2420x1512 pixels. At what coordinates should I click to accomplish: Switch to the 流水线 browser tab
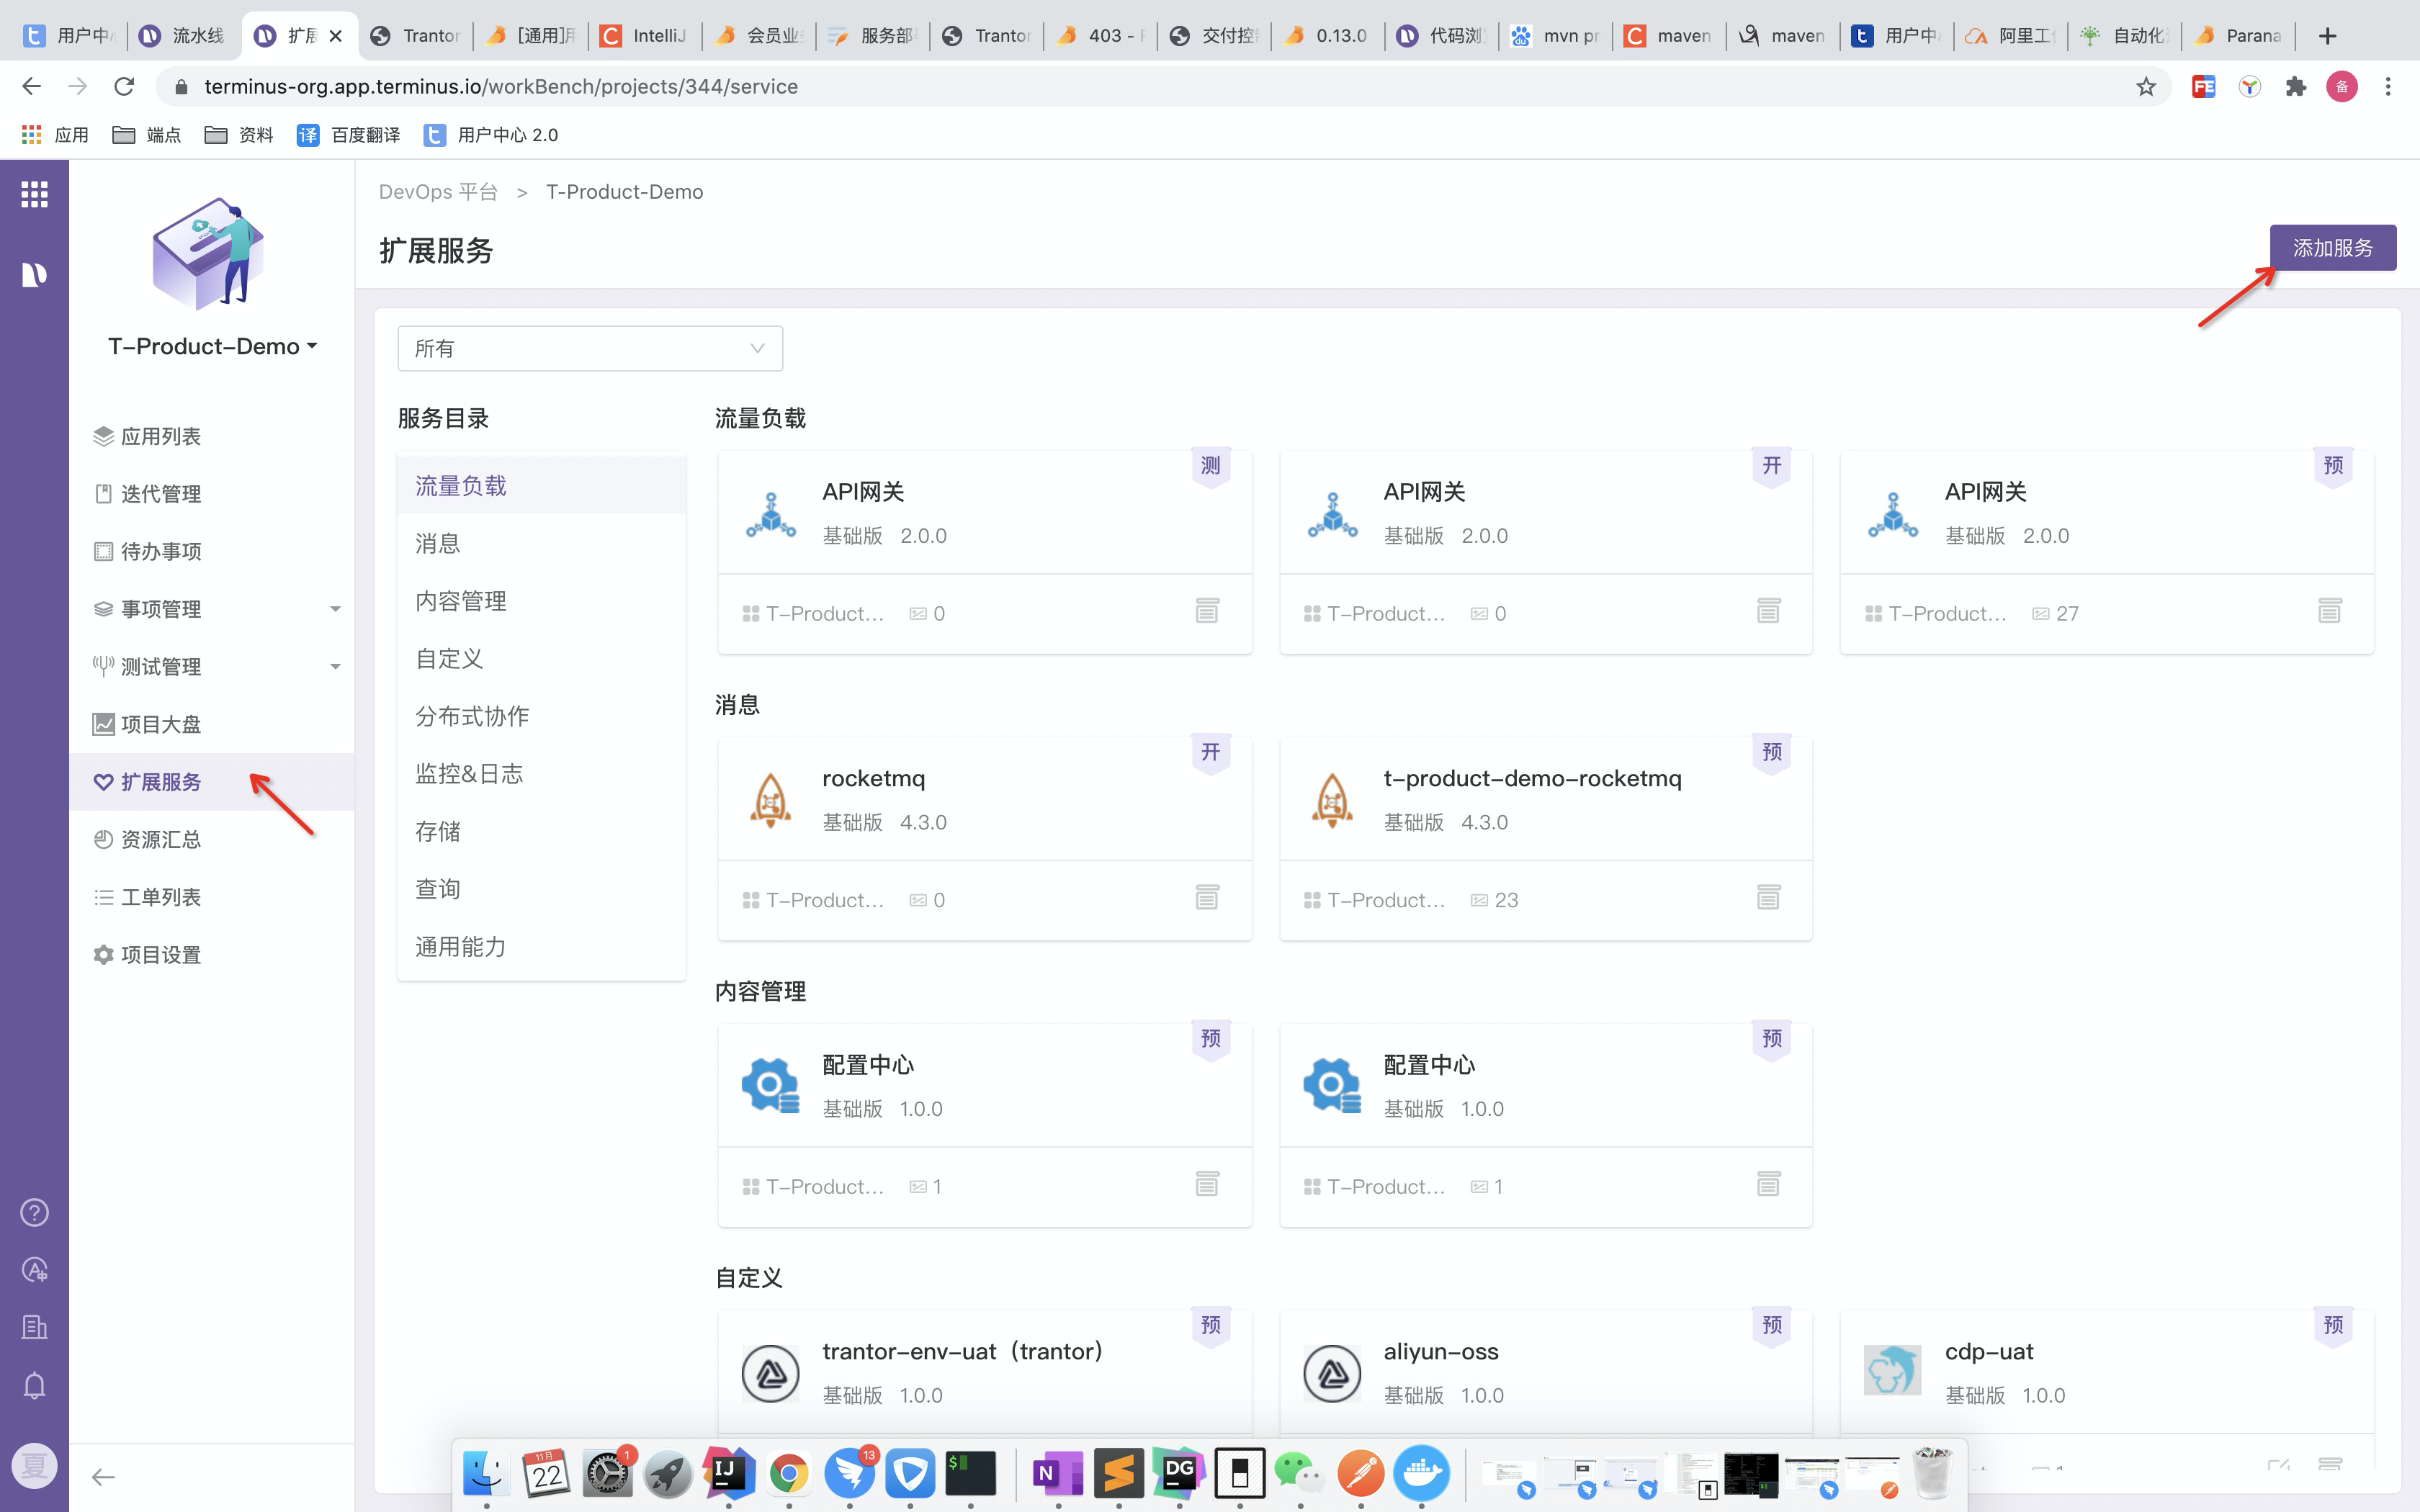(185, 36)
